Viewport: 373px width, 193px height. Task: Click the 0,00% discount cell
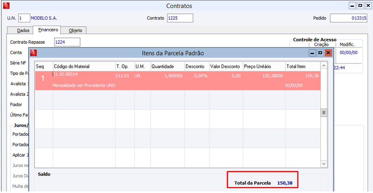[x=200, y=76]
